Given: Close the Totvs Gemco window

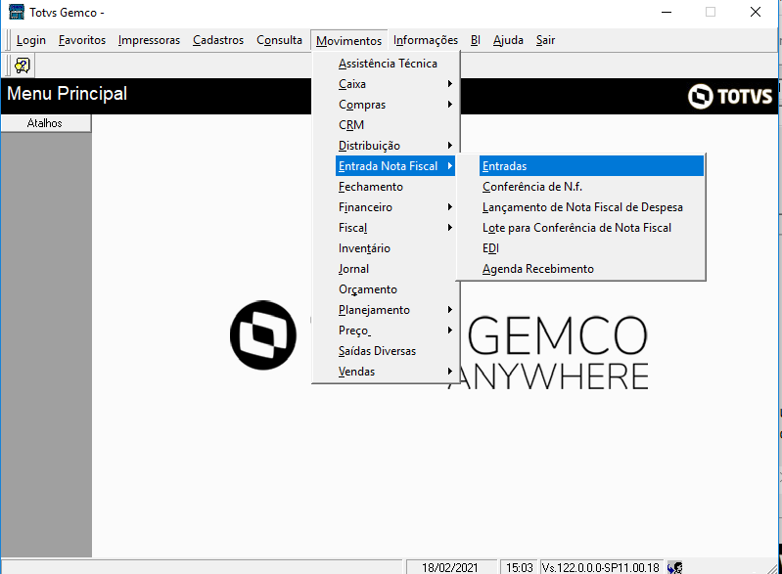Looking at the screenshot, I should 755,12.
